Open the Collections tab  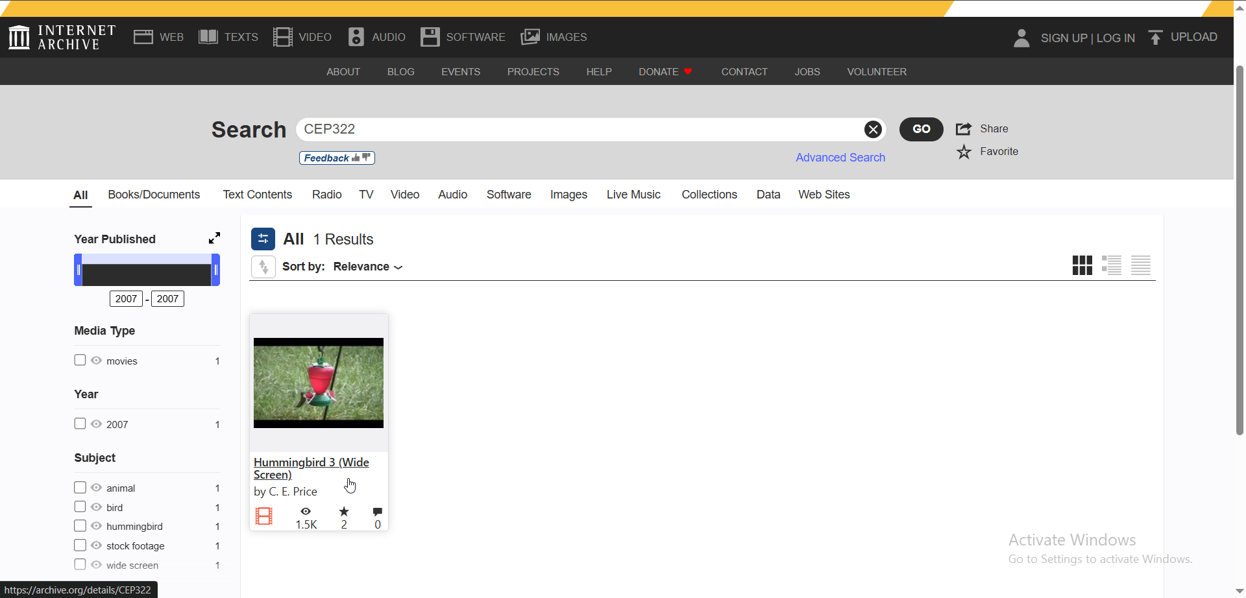709,195
